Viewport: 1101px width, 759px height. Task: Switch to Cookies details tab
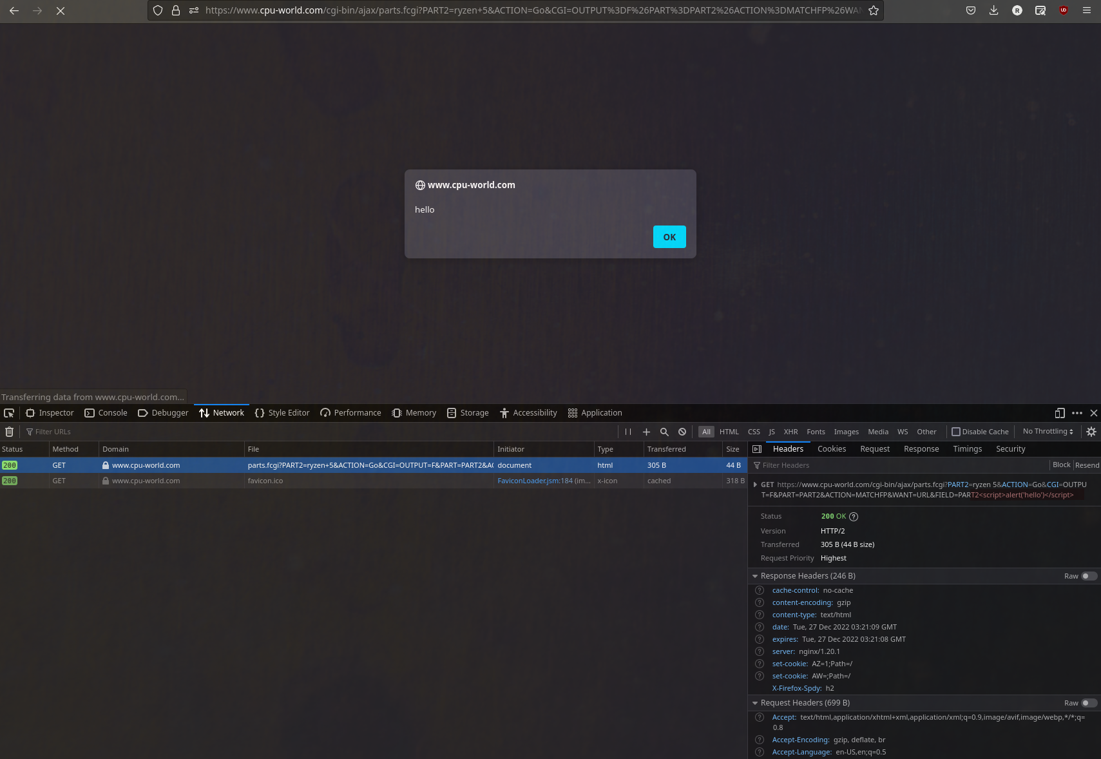832,449
